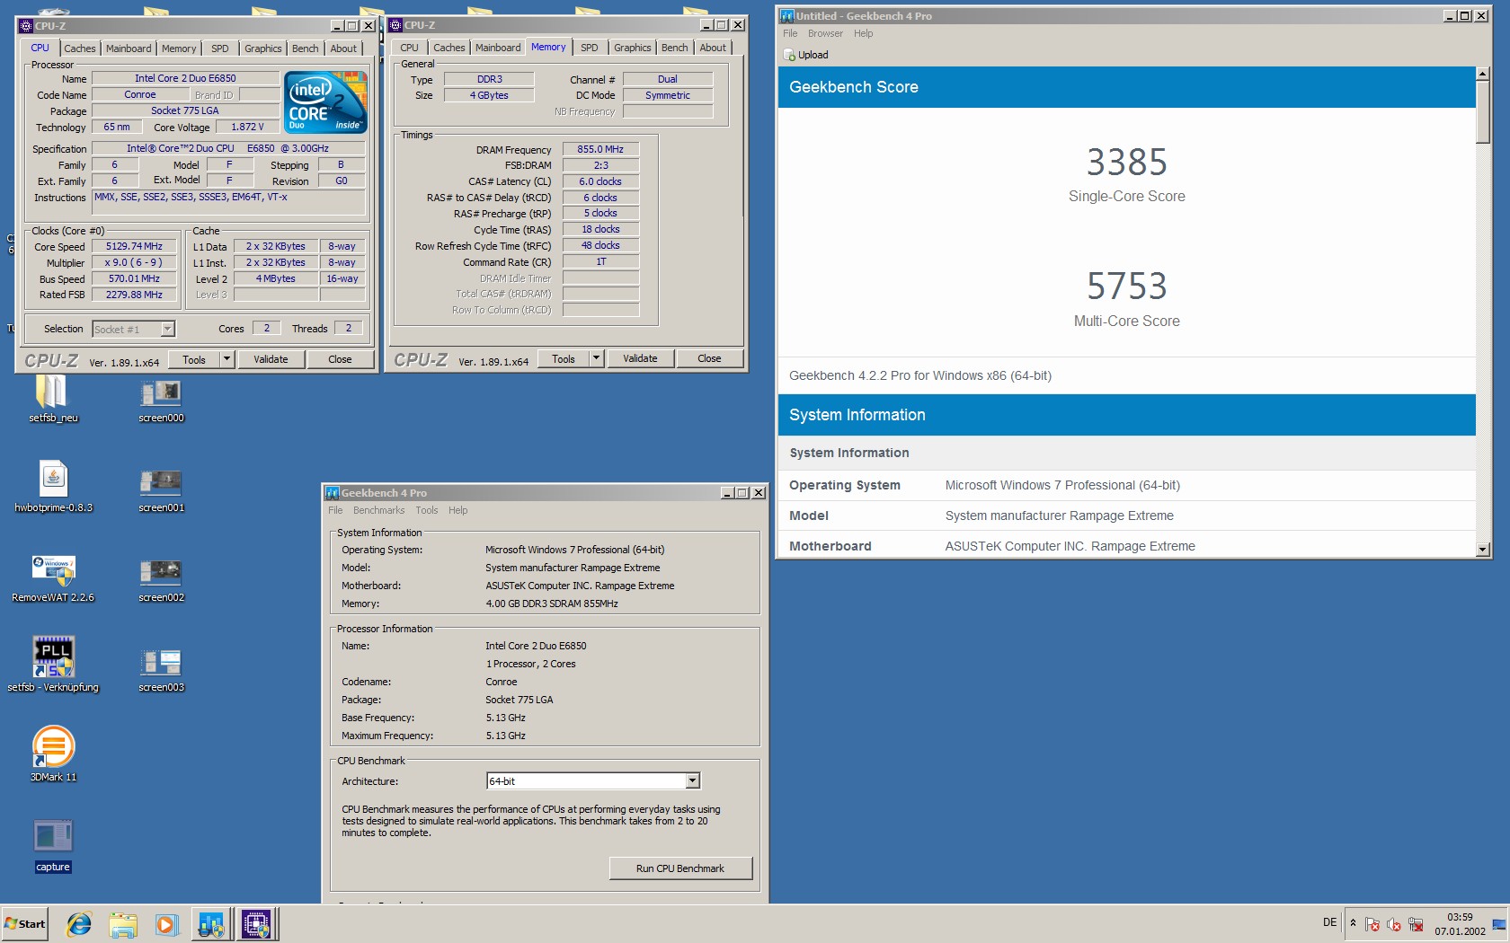Open the Start menu
Viewport: 1510px width, 943px height.
[25, 924]
